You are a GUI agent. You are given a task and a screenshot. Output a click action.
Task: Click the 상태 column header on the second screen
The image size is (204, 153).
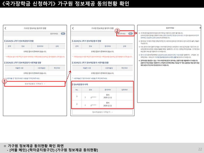click(x=124, y=46)
